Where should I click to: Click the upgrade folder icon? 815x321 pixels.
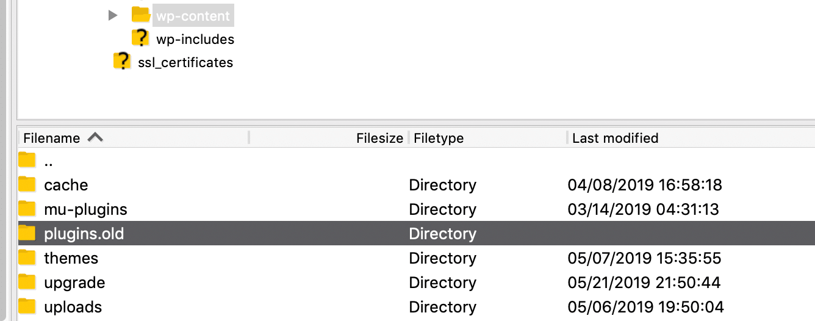(27, 282)
